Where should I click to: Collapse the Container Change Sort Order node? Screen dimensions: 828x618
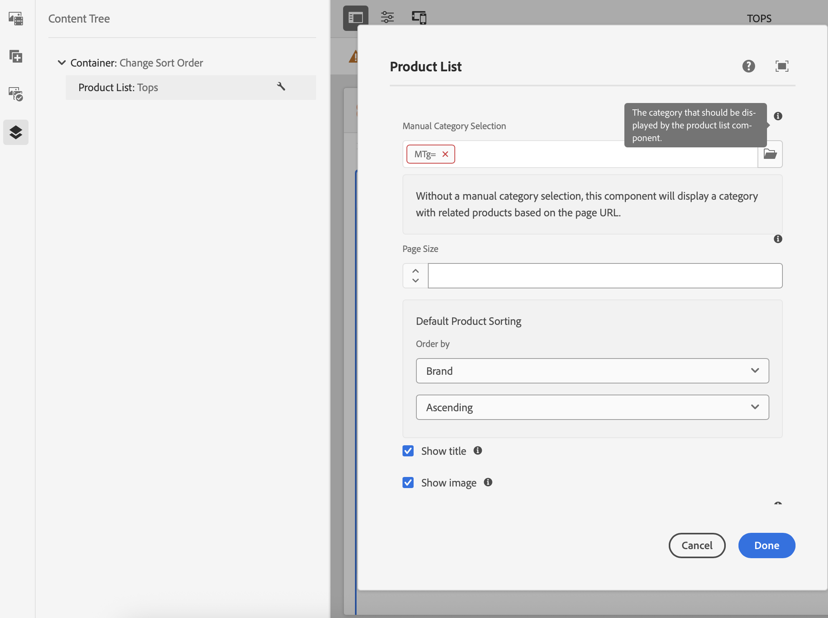pos(62,63)
